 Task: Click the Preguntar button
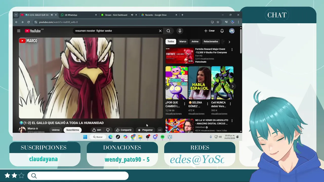click(145, 130)
